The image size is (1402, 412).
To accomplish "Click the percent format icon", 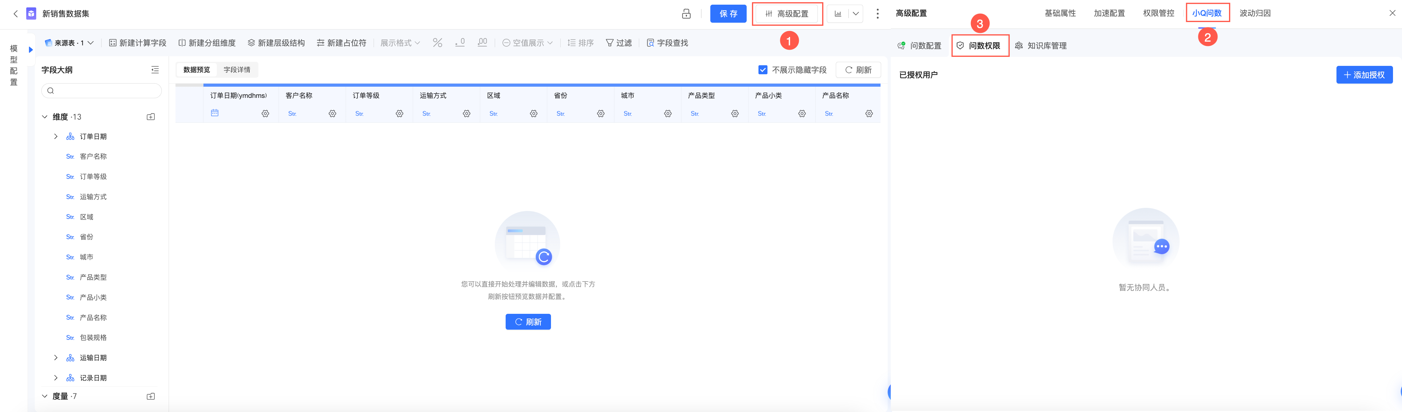I will pos(437,43).
